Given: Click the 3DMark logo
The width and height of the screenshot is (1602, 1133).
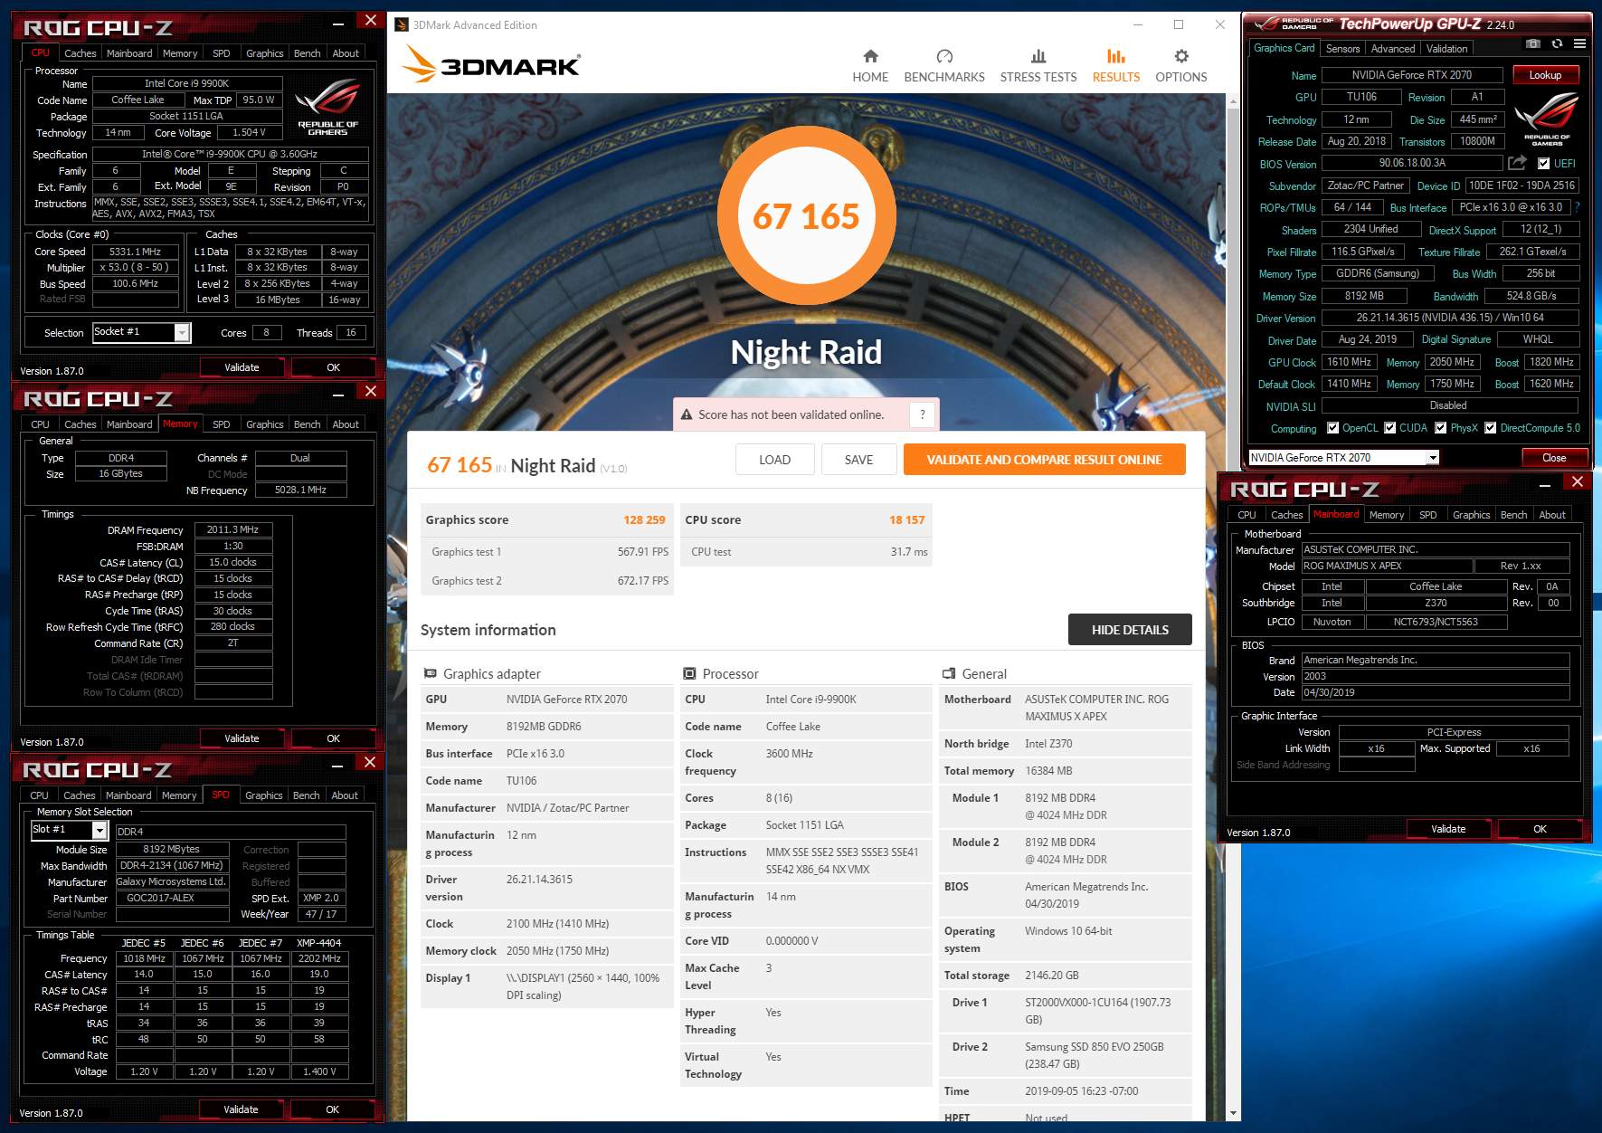Looking at the screenshot, I should (491, 64).
